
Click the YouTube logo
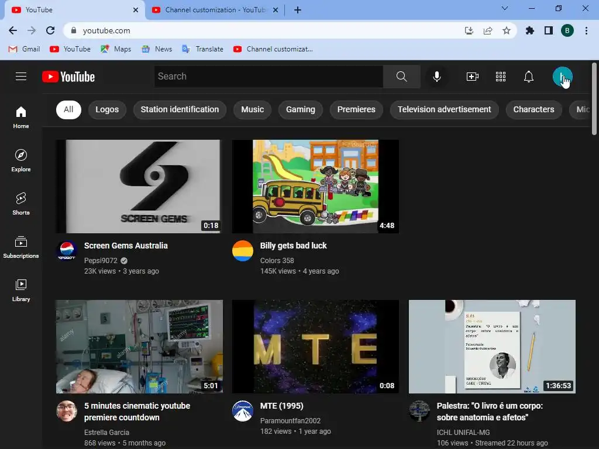coord(68,77)
